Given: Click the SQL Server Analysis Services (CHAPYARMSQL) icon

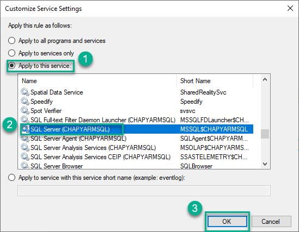Looking at the screenshot, I should click(x=25, y=148).
